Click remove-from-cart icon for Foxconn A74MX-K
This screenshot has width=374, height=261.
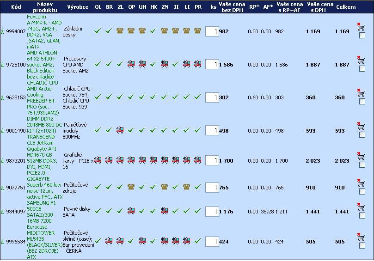pos(361,26)
